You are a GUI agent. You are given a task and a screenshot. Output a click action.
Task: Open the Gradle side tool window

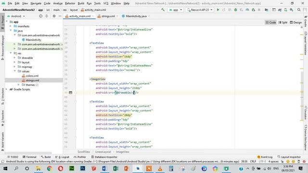306,21
